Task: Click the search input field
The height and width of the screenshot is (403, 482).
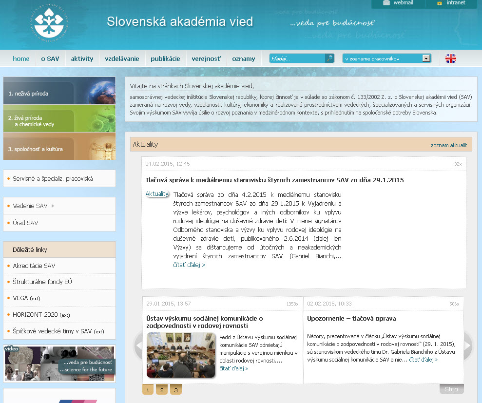Action: coord(297,58)
